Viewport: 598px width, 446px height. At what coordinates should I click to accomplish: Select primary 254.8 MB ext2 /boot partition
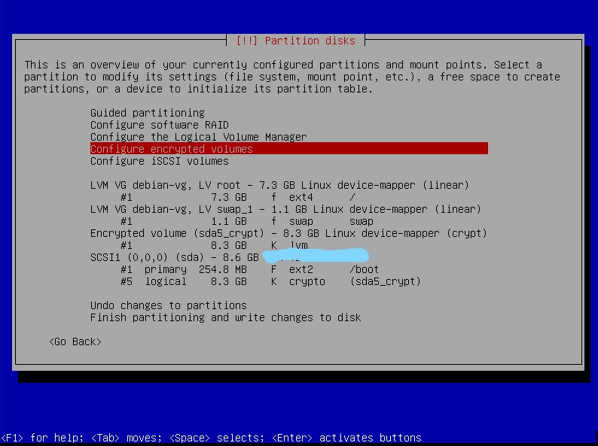pos(249,269)
